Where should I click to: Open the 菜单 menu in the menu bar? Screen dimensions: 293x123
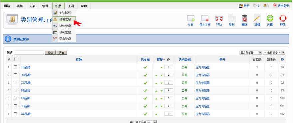(x=20, y=6)
